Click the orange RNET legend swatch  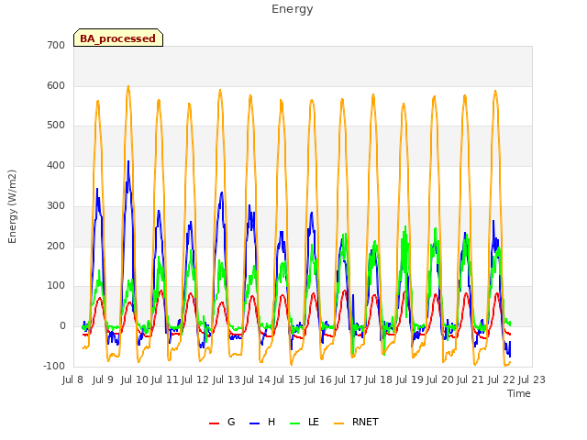point(338,423)
